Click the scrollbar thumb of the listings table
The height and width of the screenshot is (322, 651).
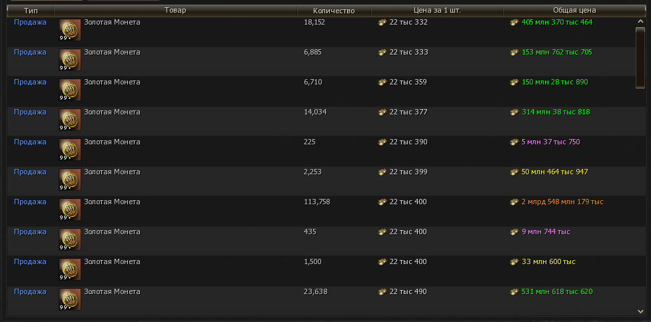(640, 57)
